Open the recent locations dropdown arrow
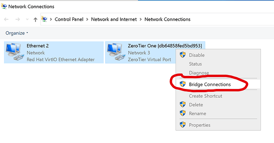The image size is (274, 143). 27,19
